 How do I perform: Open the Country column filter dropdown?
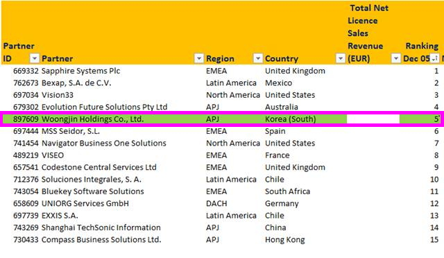341,59
